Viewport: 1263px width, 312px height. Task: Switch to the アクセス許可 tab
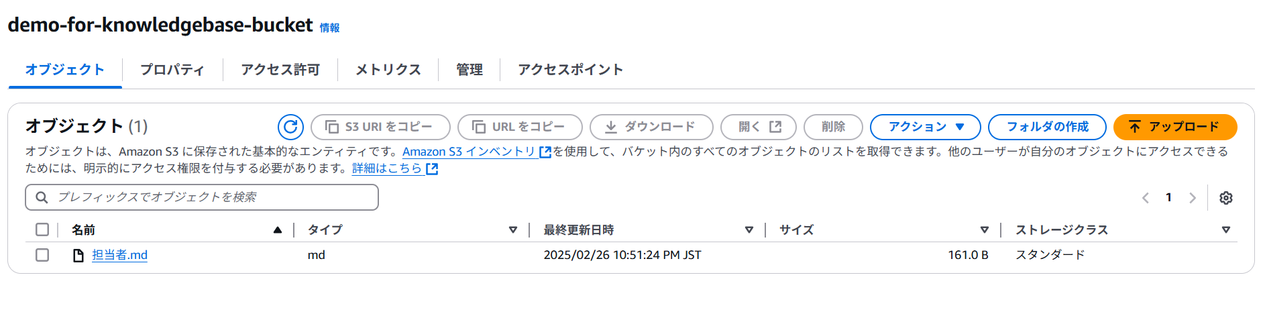click(x=280, y=70)
